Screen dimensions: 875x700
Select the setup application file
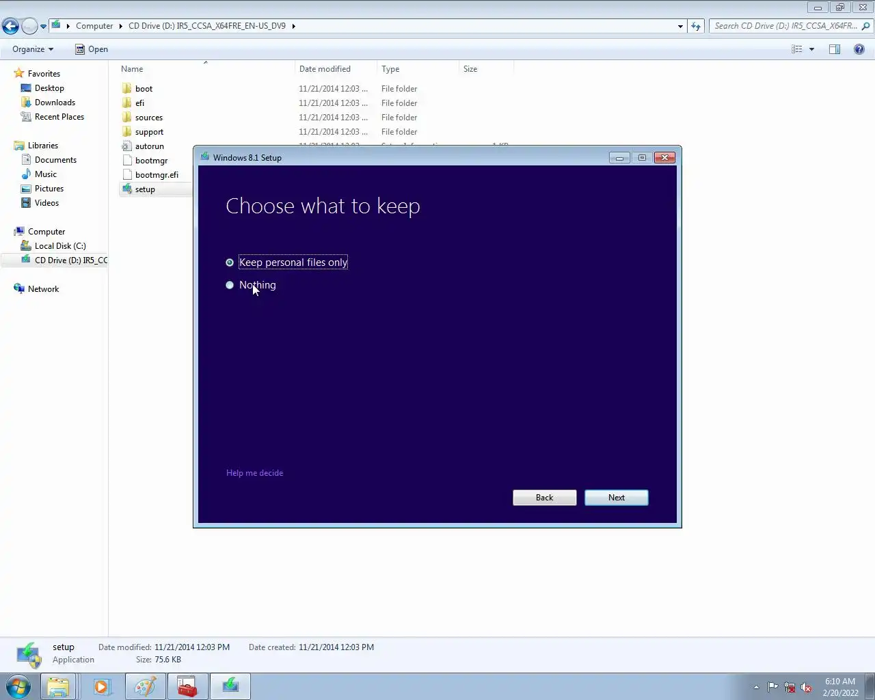(x=144, y=189)
